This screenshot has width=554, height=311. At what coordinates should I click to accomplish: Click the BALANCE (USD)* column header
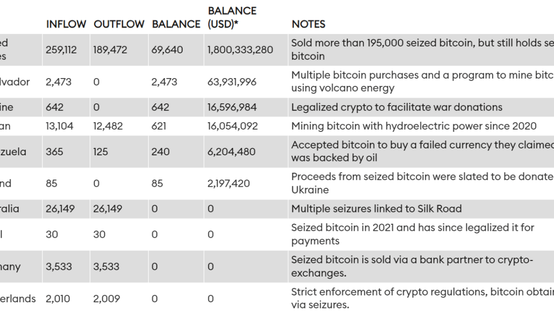(232, 17)
